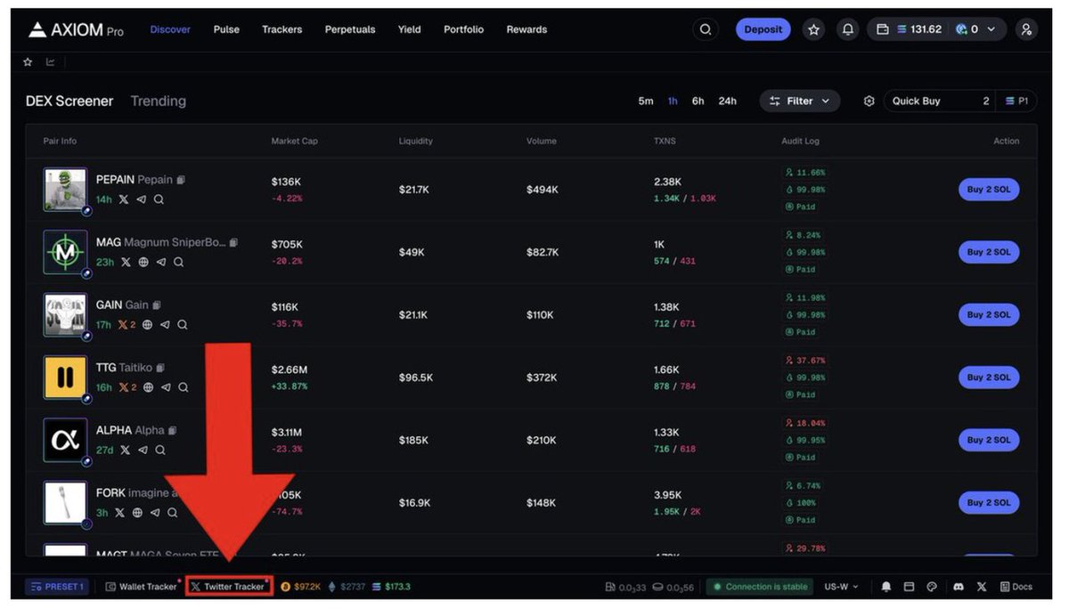Click the Quick Buy amount field
The width and height of the screenshot is (1069, 609).
941,101
